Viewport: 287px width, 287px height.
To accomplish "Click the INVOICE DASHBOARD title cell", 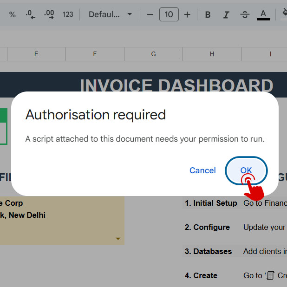I will pos(176,85).
